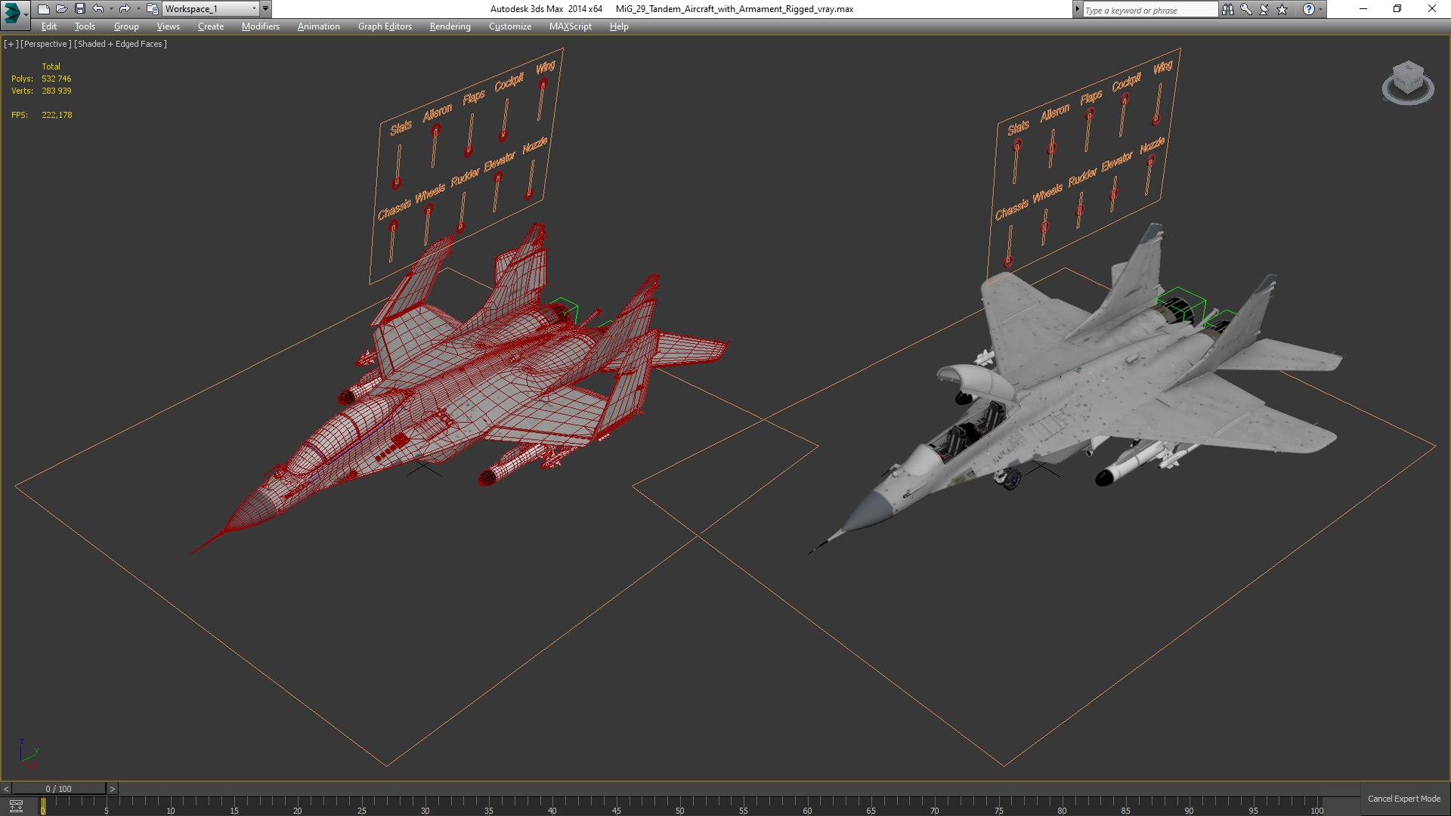Viewport: 1451px width, 816px height.
Task: Open the MAXScript menu
Action: coord(571,26)
